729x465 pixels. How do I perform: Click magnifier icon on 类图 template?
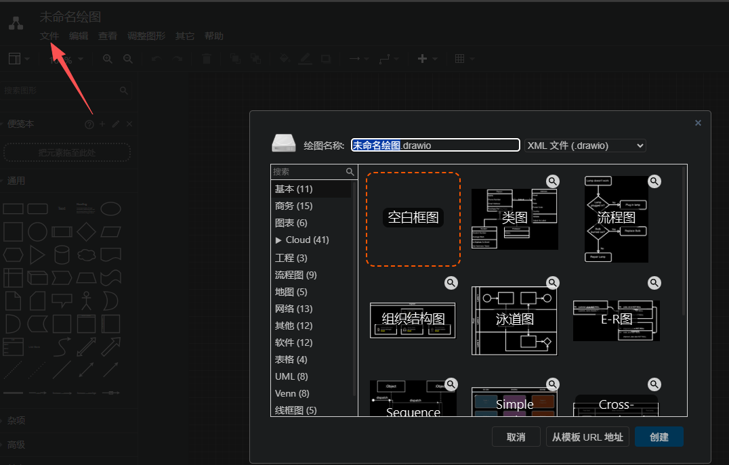pyautogui.click(x=553, y=181)
